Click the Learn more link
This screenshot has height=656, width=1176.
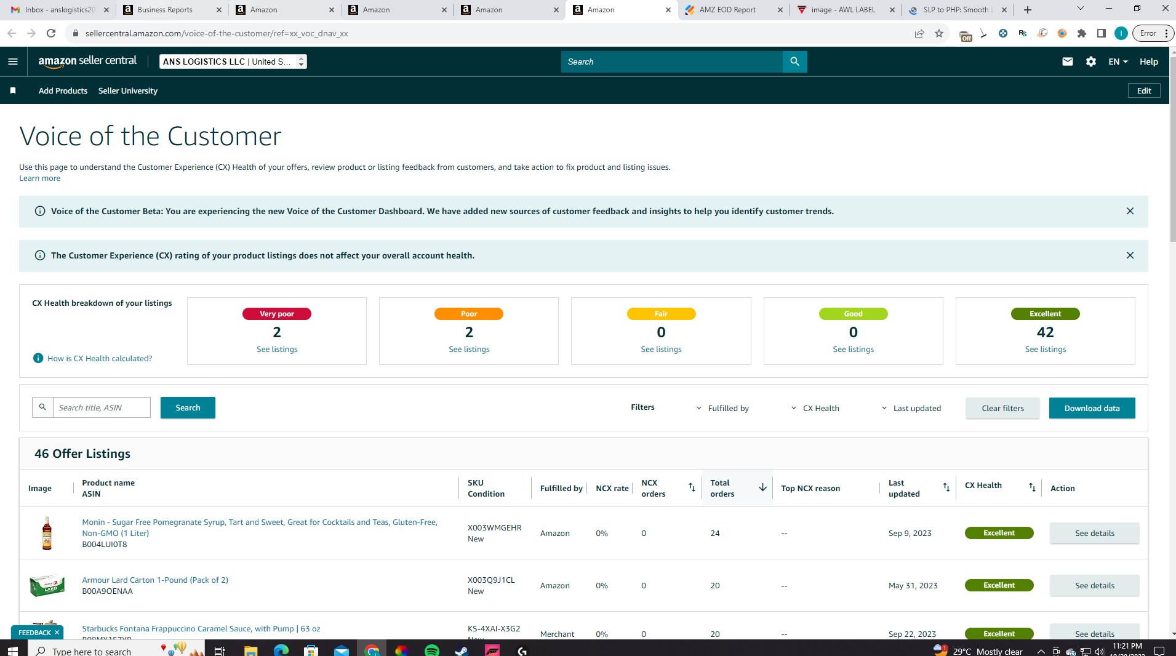[39, 178]
